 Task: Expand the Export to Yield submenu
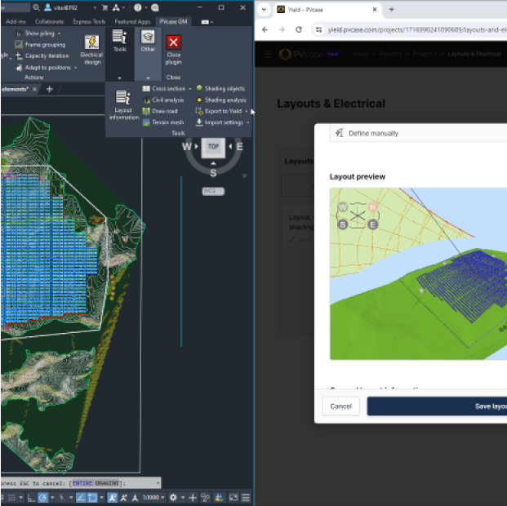(247, 111)
